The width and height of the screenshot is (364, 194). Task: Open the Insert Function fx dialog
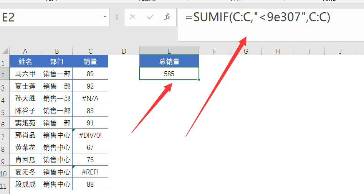point(167,17)
